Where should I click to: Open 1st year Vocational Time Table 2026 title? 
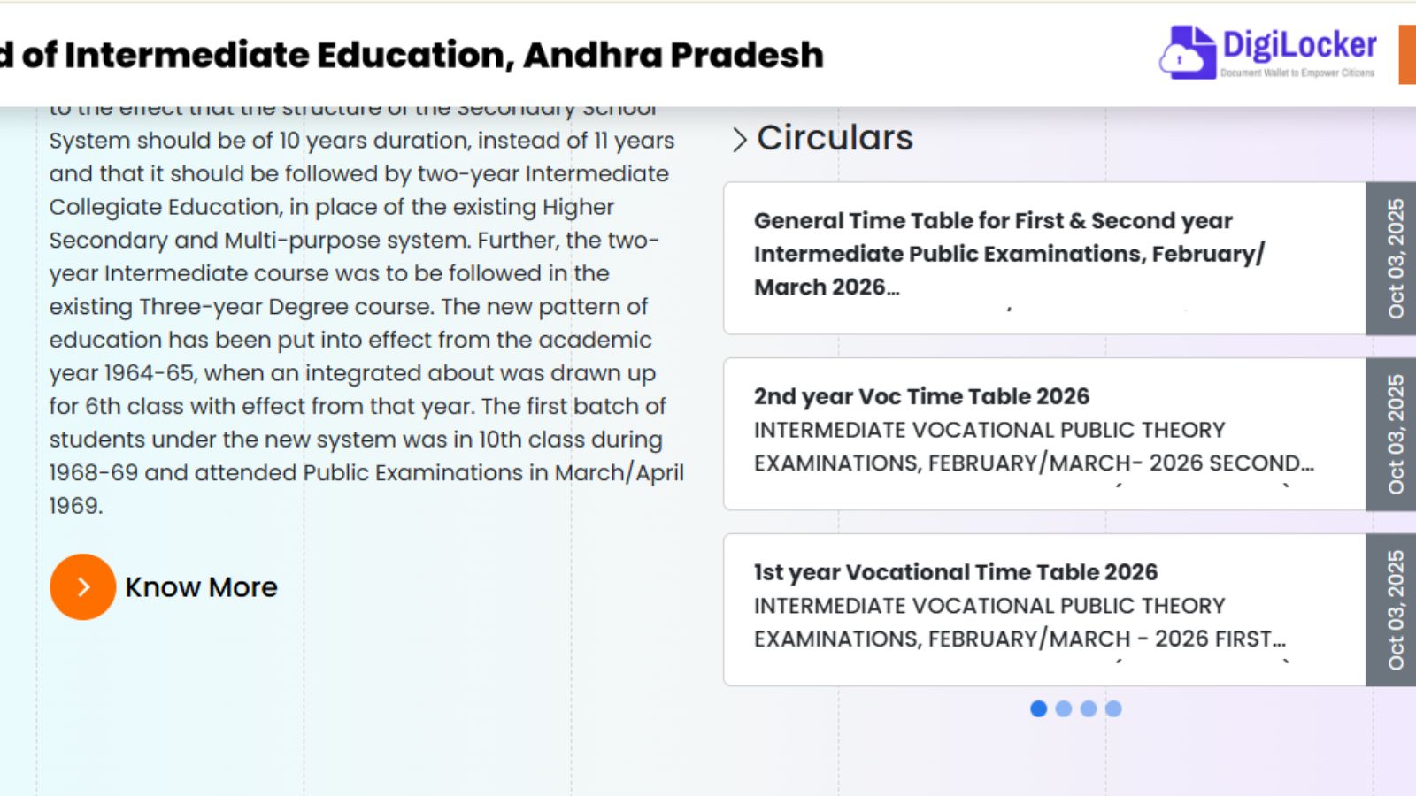tap(955, 572)
